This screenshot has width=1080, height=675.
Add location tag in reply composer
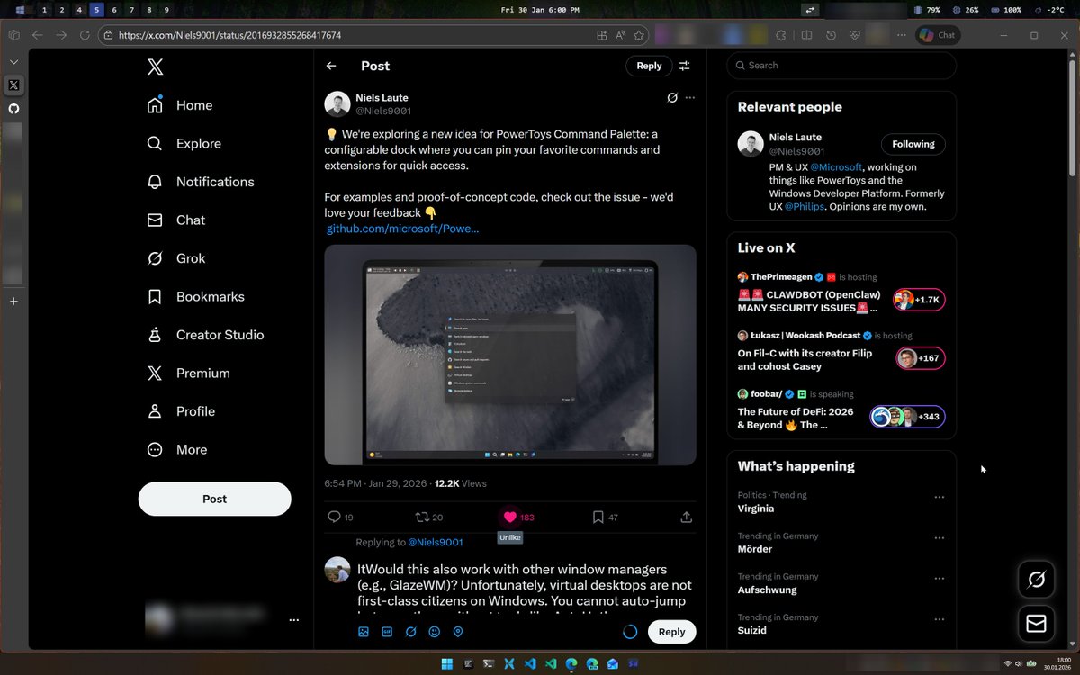[x=458, y=632]
